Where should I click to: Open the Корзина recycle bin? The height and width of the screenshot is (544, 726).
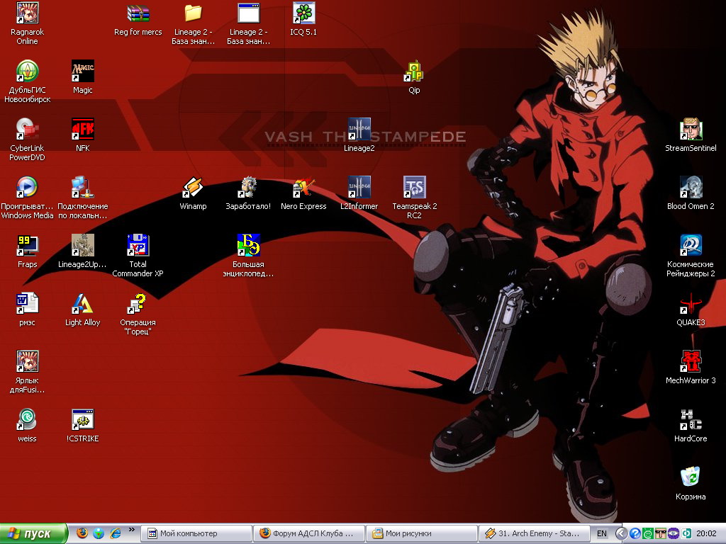[691, 478]
